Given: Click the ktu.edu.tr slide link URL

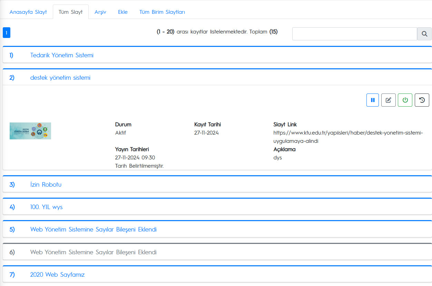Looking at the screenshot, I should coord(348,137).
